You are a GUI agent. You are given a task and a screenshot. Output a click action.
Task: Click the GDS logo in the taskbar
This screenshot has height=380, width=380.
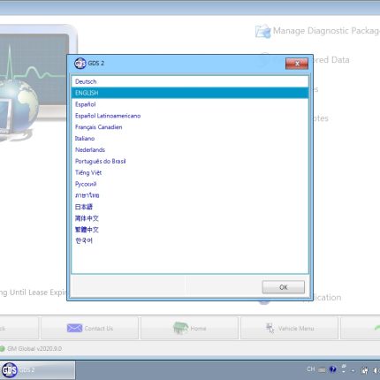(9, 370)
